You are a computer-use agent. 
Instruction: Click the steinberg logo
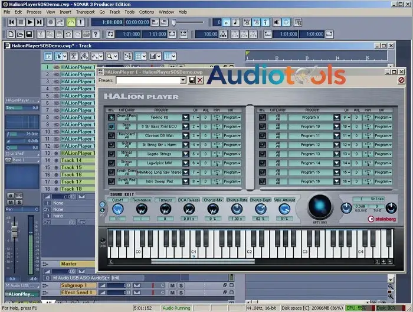382,219
